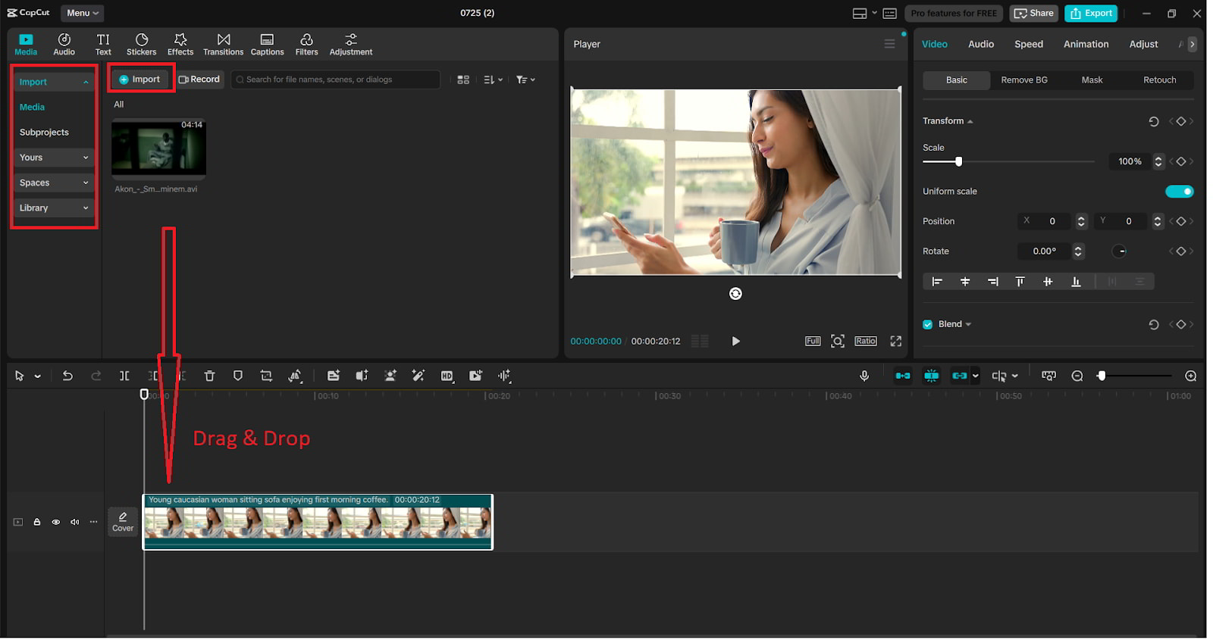Delete the selected clip with trash icon

point(210,376)
